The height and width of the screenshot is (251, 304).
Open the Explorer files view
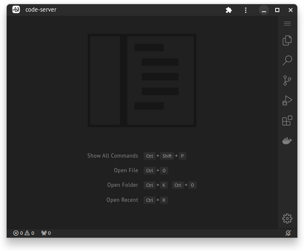287,40
